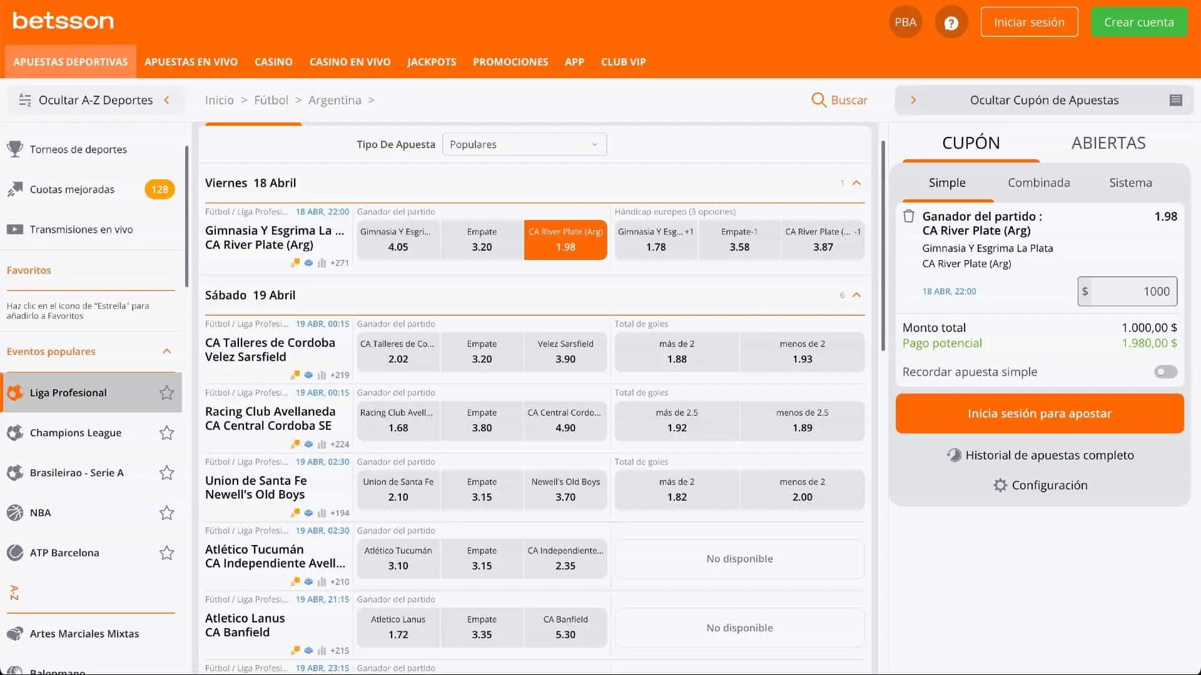Select Atlético Tucumán 3.10 odds
This screenshot has height=675, width=1201.
(x=398, y=559)
